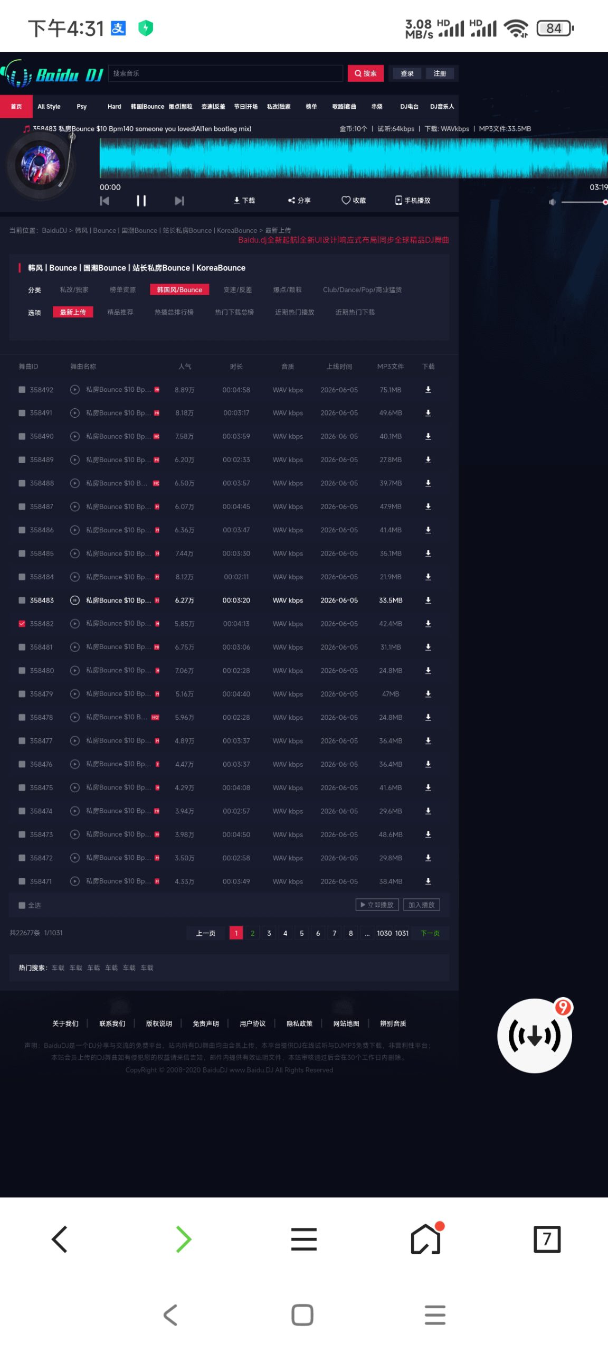This screenshot has width=608, height=1352.
Task: Pause track 358483 from its row icon
Action: pyautogui.click(x=75, y=600)
